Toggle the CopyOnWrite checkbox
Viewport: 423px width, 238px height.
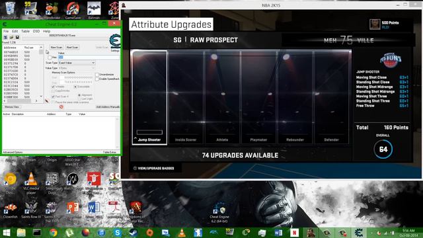53,91
